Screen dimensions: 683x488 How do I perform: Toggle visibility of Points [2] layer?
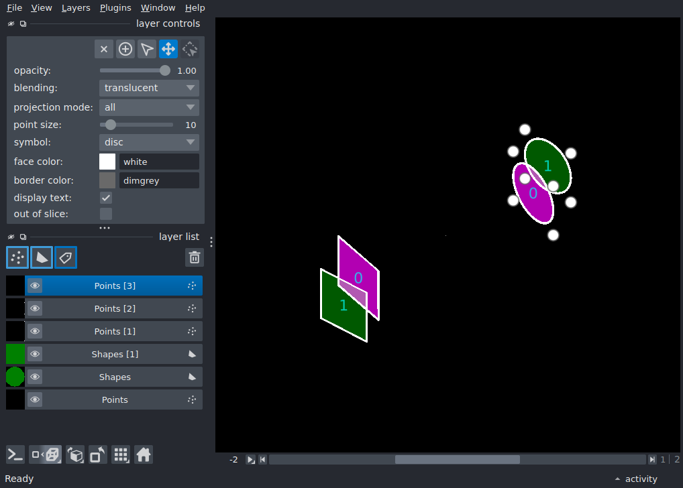35,308
